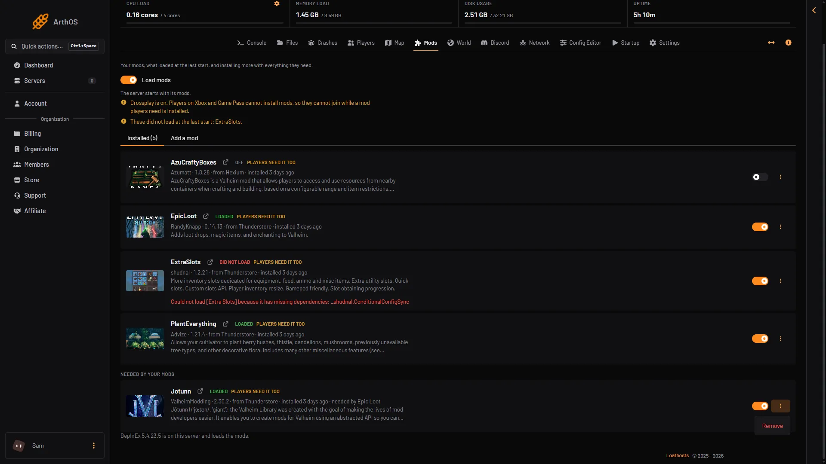Toggle the Load mods switch
The height and width of the screenshot is (464, 826).
point(129,80)
